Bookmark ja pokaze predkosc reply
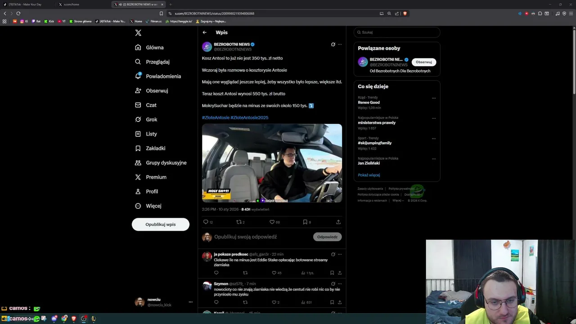Image resolution: width=576 pixels, height=324 pixels. pos(332,273)
